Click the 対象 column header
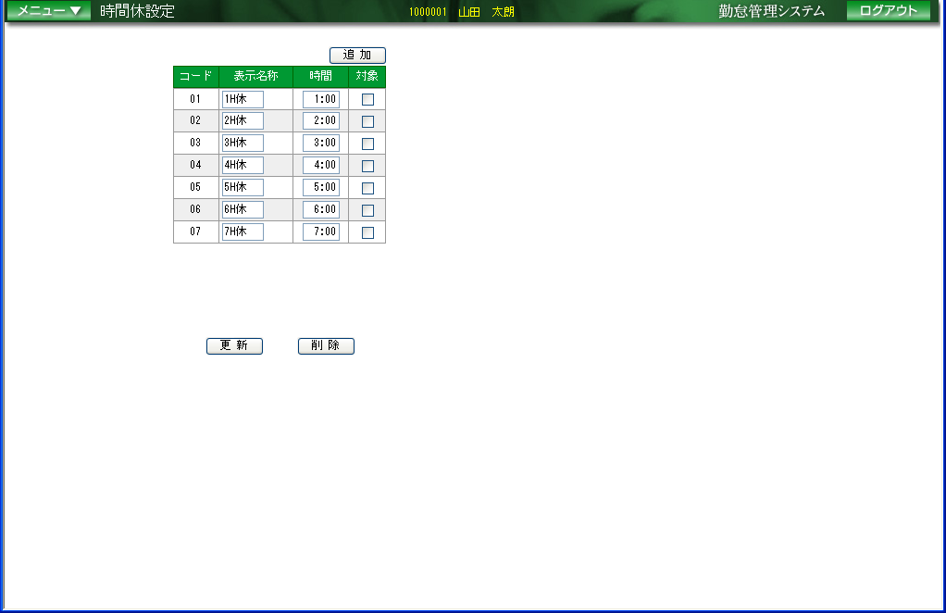The height and width of the screenshot is (613, 946). (367, 77)
